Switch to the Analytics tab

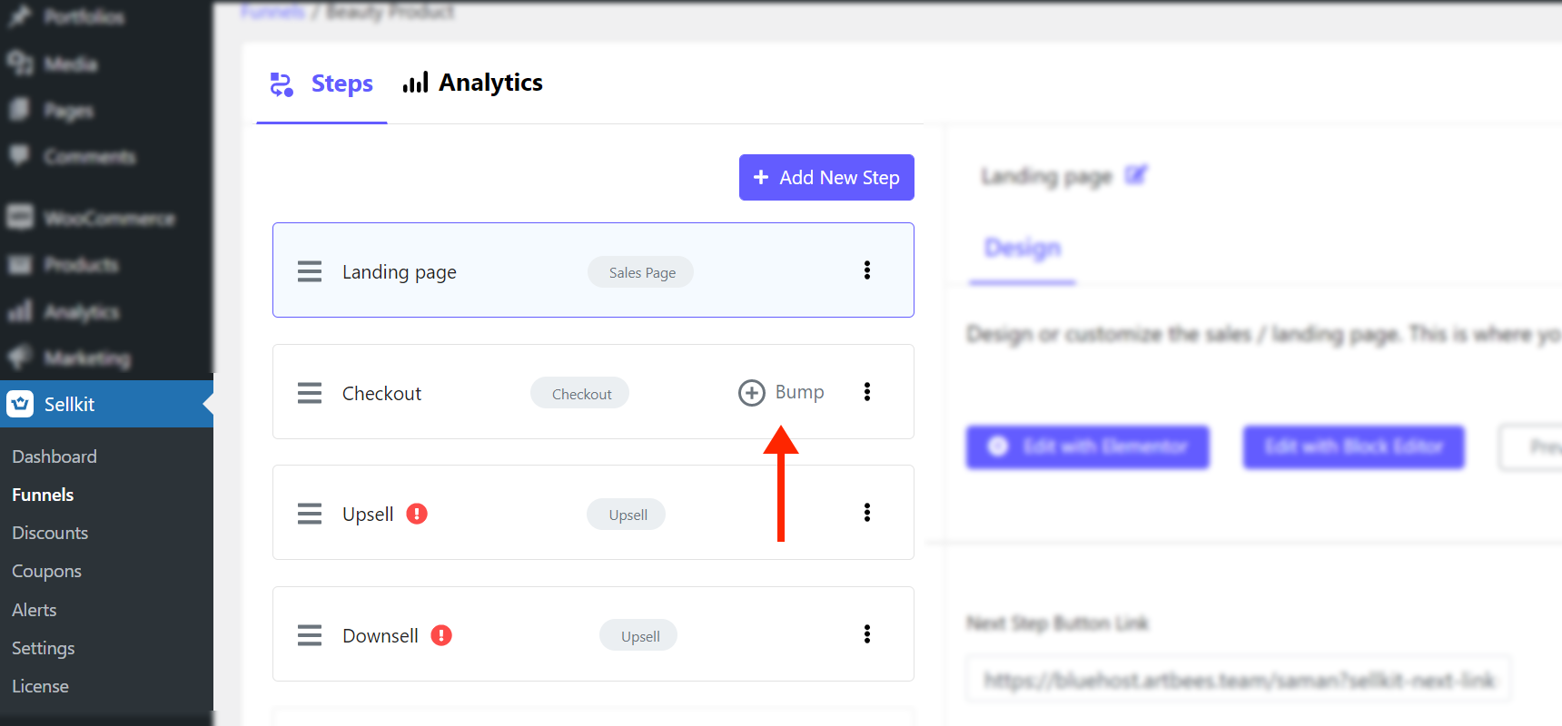[472, 83]
